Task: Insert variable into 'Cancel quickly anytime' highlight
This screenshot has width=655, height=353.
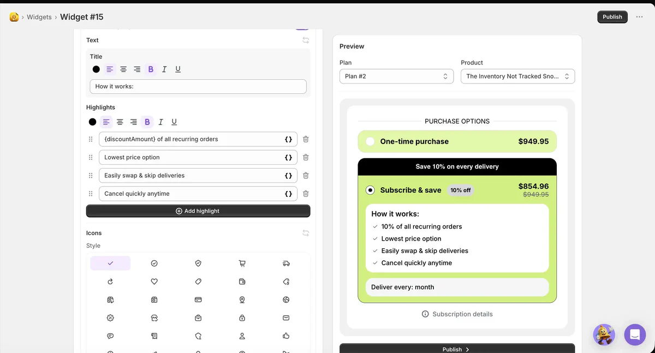Action: pos(289,194)
